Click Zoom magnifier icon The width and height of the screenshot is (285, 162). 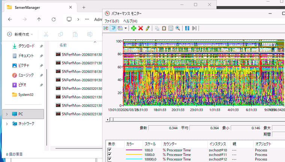coord(178,28)
